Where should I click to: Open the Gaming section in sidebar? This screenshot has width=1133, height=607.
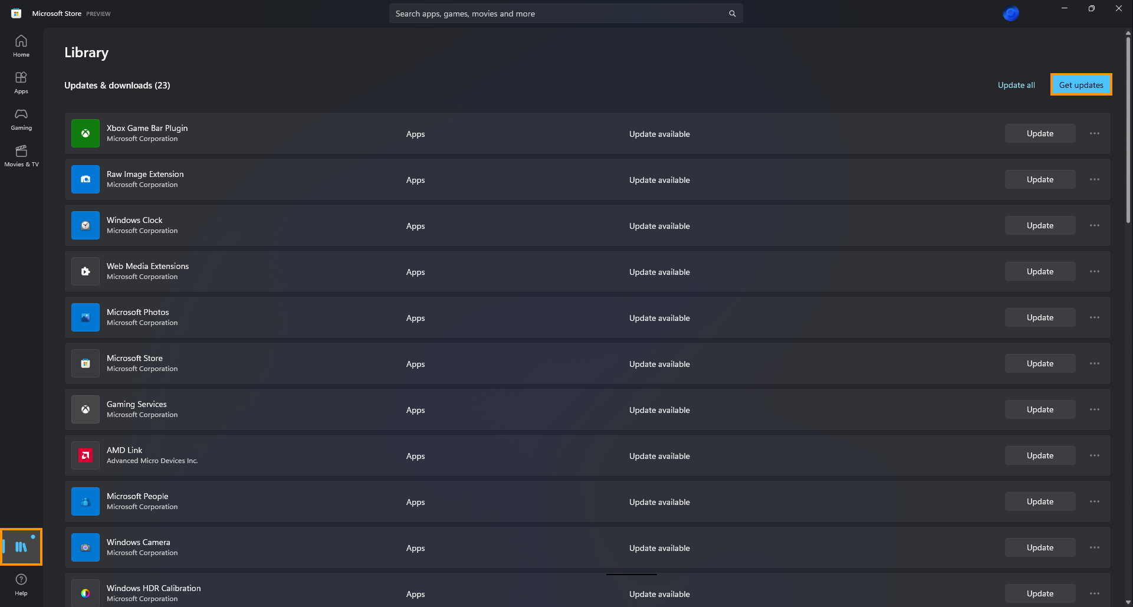click(21, 119)
